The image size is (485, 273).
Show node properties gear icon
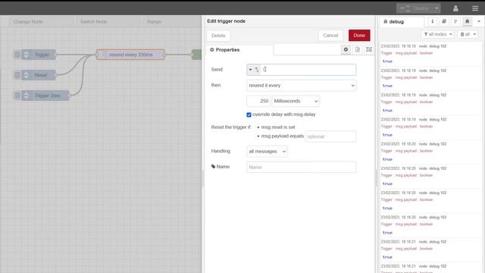pyautogui.click(x=346, y=49)
